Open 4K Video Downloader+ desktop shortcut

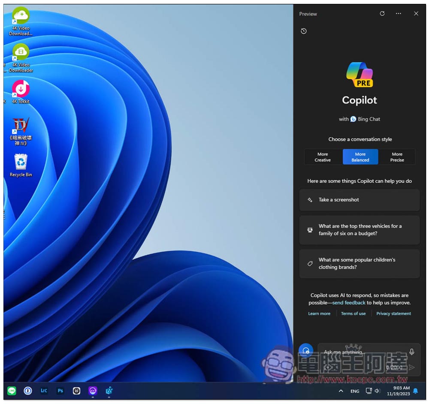pyautogui.click(x=21, y=21)
